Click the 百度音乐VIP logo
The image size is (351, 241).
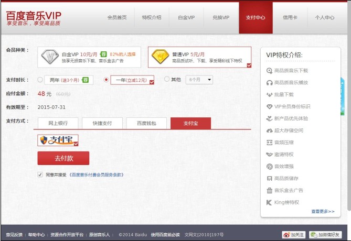(34, 18)
